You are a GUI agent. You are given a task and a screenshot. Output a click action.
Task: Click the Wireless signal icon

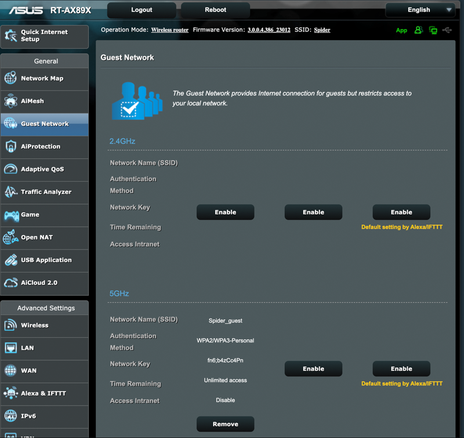10,325
